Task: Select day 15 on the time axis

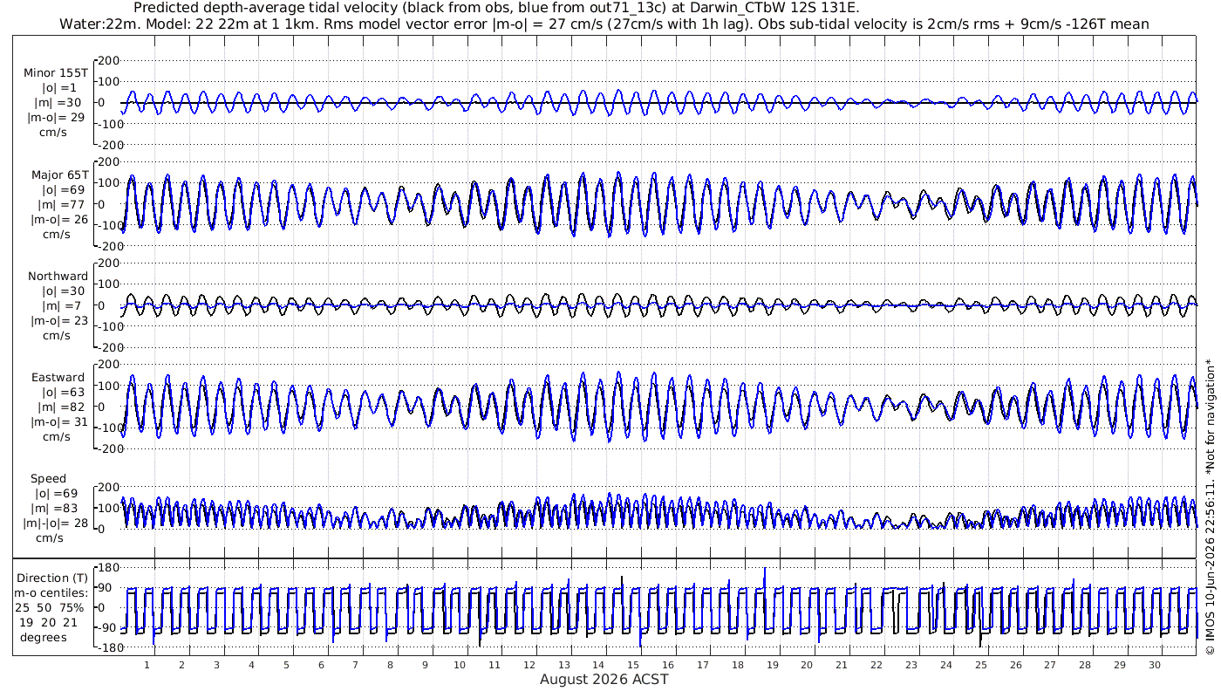Action: tap(633, 665)
